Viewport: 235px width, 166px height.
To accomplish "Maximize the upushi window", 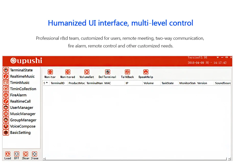I will coord(227,57).
